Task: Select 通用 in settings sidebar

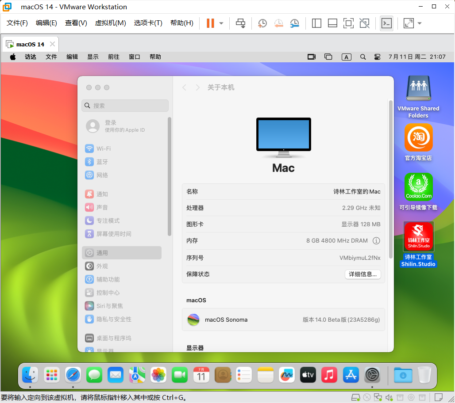Action: [x=122, y=253]
